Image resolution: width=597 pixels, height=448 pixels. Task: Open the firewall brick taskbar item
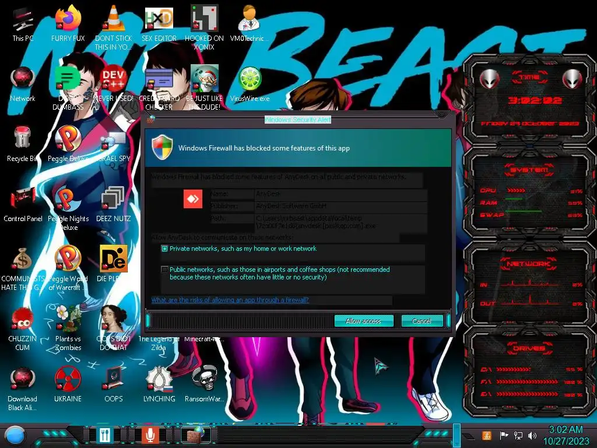(196, 435)
